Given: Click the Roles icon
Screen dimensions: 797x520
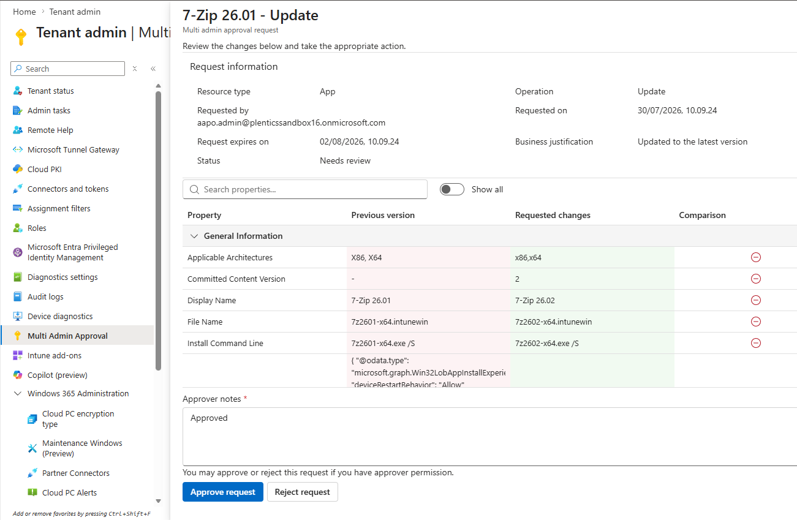Looking at the screenshot, I should 18,228.
